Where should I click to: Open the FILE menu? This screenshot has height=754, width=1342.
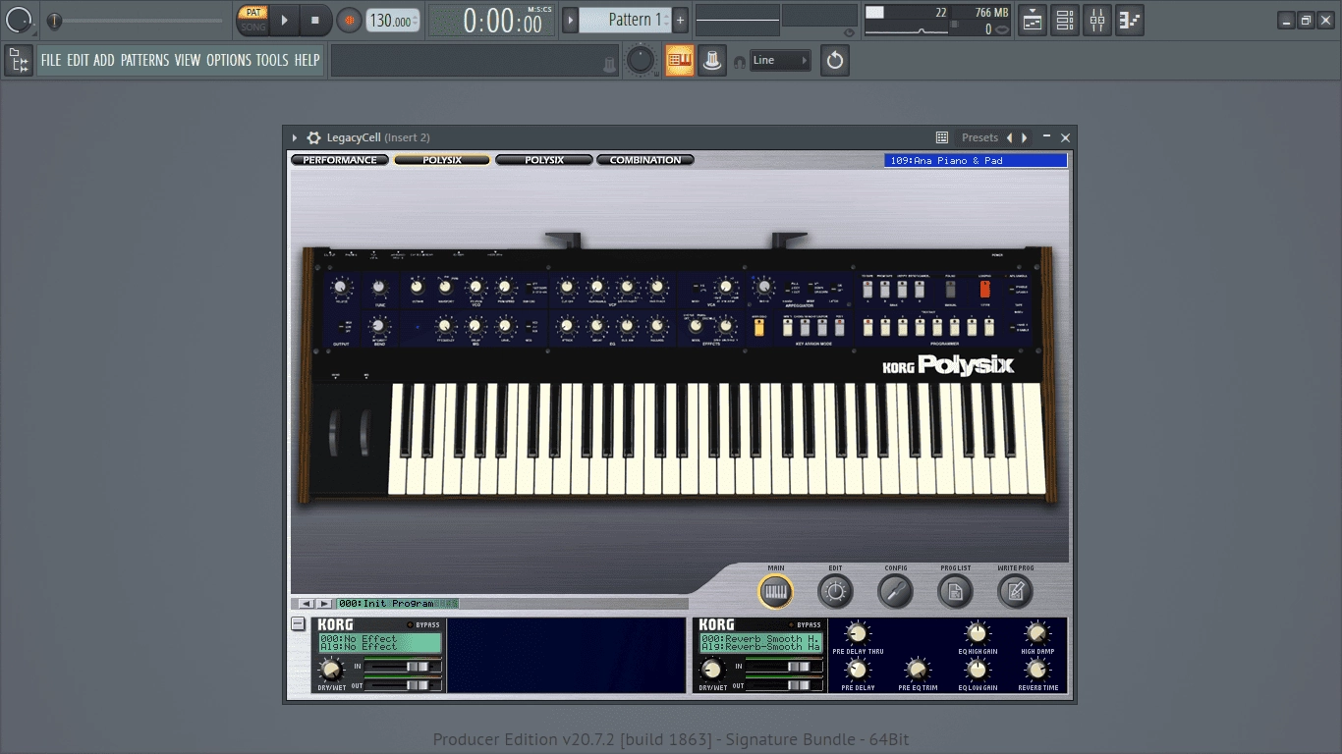(51, 60)
